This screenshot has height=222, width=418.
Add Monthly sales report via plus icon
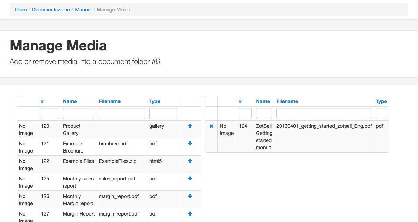pos(190,179)
